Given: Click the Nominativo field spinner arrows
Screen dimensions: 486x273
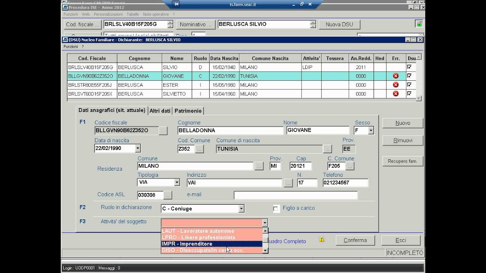Looking at the screenshot, I should click(x=313, y=24).
